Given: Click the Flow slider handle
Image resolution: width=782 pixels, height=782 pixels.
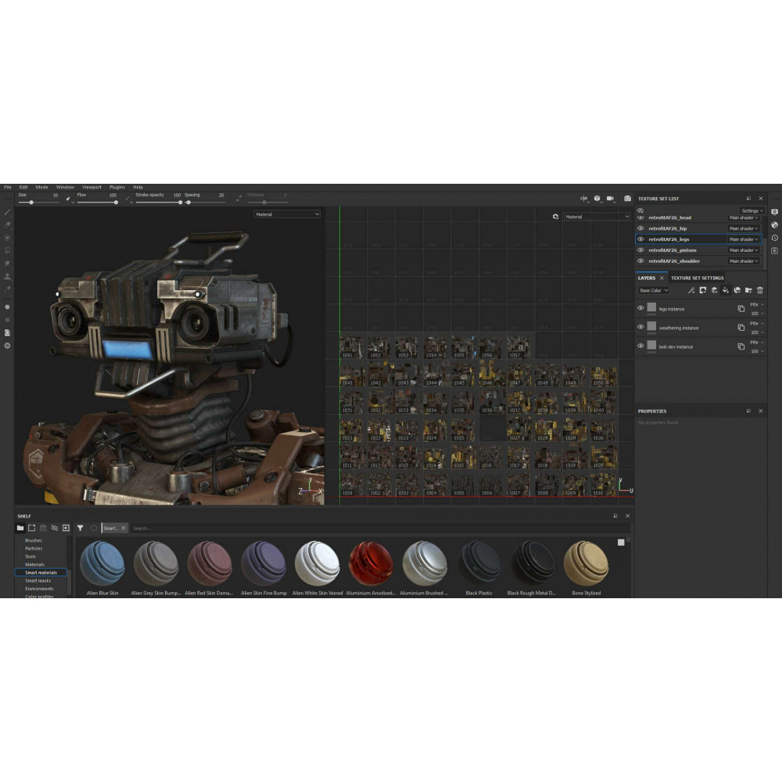Looking at the screenshot, I should tap(116, 203).
